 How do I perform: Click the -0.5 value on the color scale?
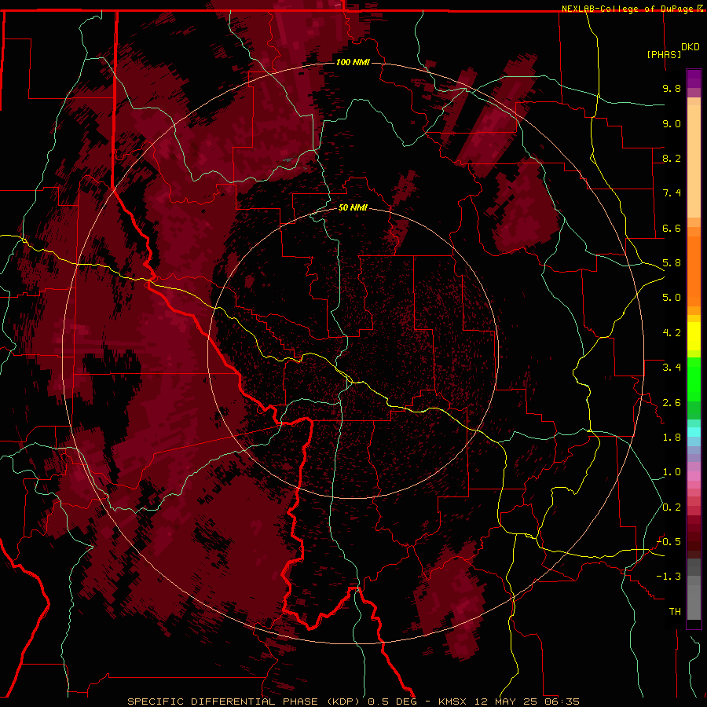point(669,541)
